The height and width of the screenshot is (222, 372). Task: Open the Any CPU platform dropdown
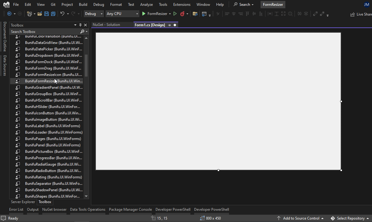pos(122,14)
